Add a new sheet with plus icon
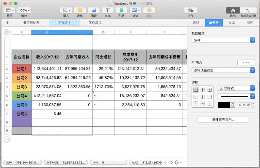The height and width of the screenshot is (168, 260). pos(8,23)
